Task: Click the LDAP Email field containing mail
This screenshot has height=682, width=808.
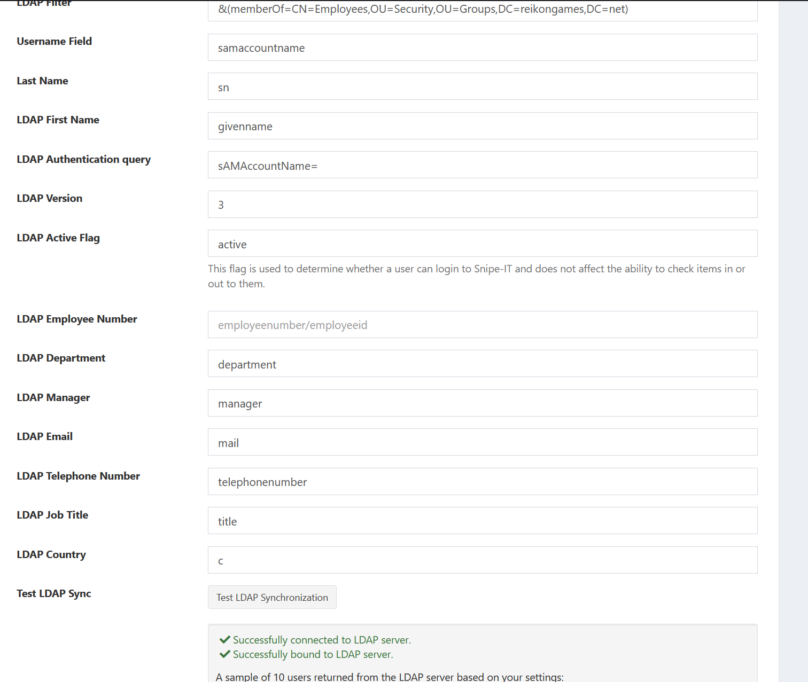Action: [x=483, y=442]
